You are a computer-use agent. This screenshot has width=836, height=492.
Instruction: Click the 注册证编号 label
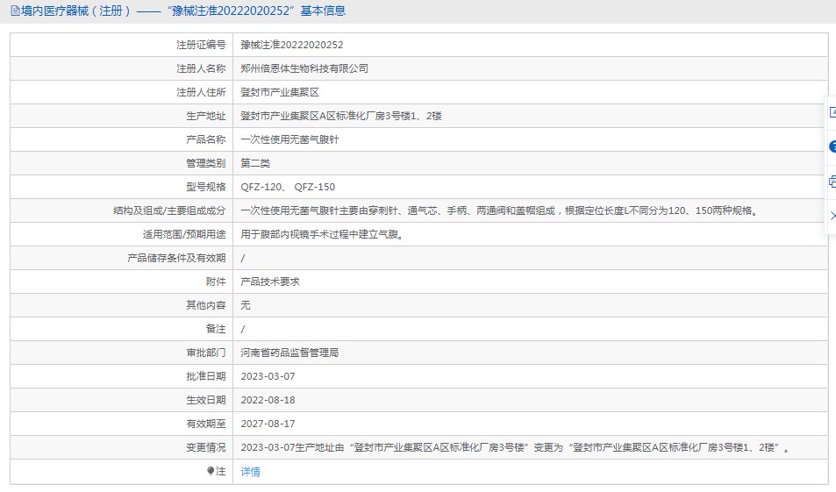pos(201,45)
